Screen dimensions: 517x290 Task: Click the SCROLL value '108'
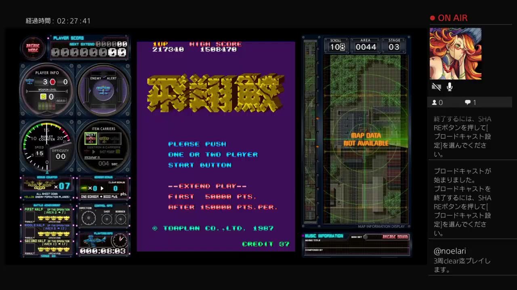pyautogui.click(x=337, y=47)
